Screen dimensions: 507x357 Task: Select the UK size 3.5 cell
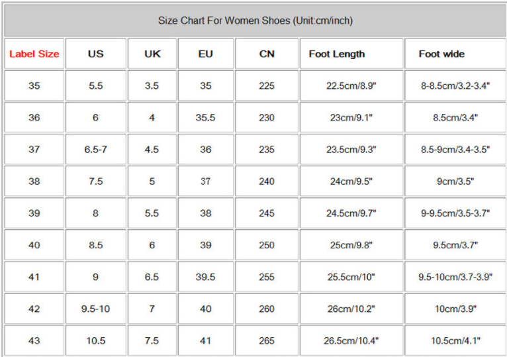152,86
